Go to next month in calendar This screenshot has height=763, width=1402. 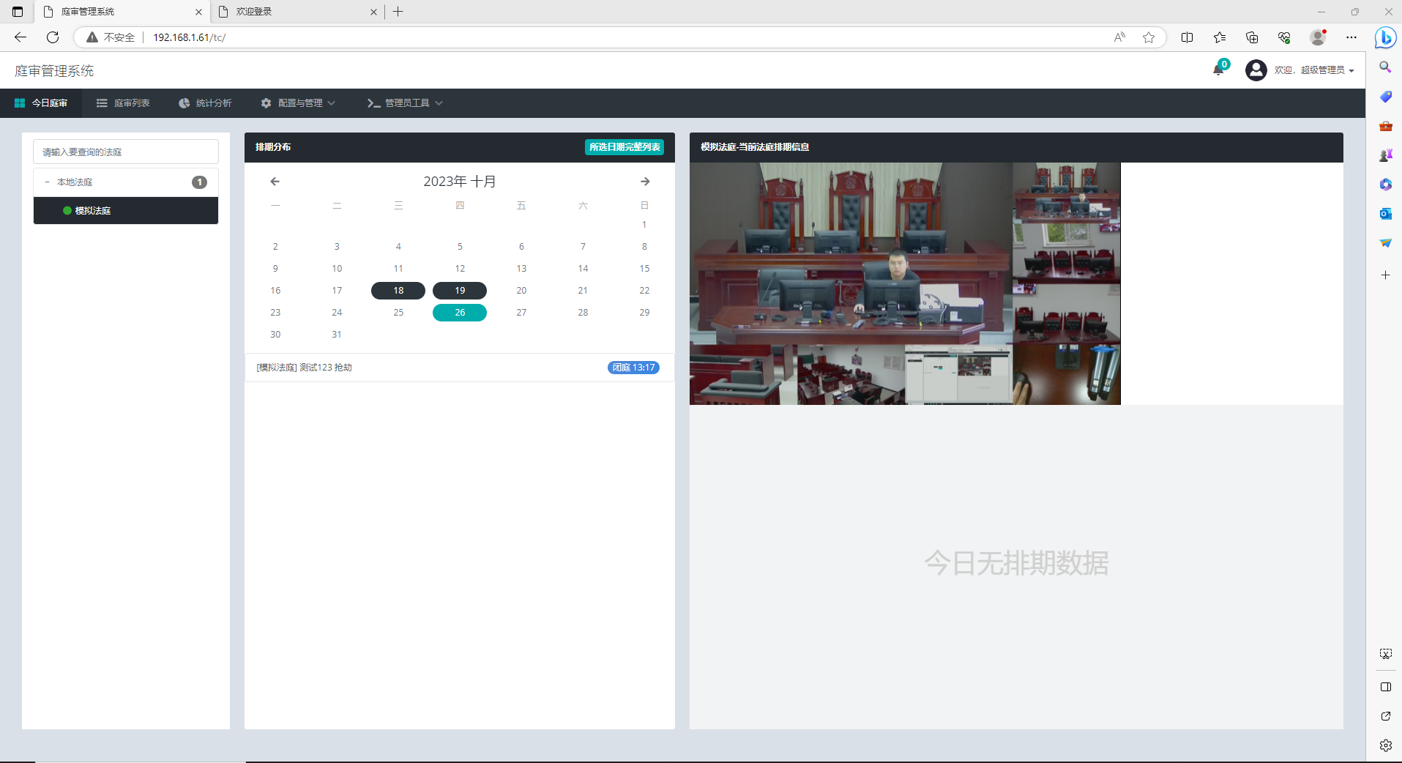point(644,182)
